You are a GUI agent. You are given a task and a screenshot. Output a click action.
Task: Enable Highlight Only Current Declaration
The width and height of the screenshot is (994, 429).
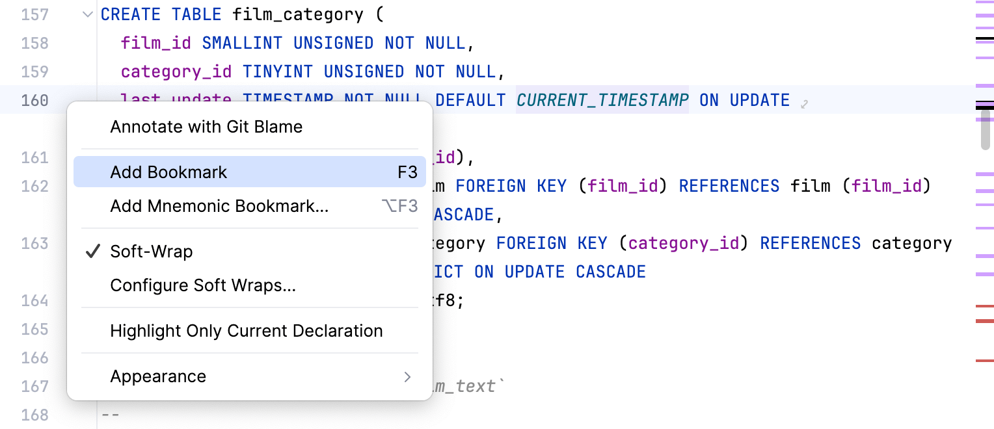tap(246, 331)
